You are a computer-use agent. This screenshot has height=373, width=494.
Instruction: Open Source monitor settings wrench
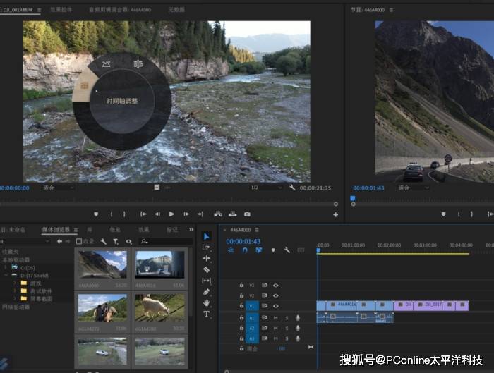[x=292, y=188]
